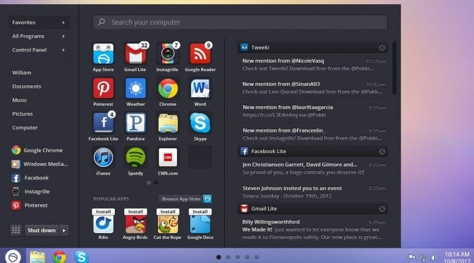The width and height of the screenshot is (474, 263).
Task: Click the Pokki start button on taskbar
Action: click(13, 257)
